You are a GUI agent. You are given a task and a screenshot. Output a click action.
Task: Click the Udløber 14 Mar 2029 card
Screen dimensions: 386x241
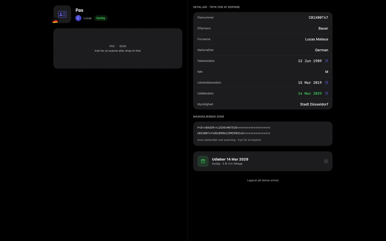click(263, 161)
